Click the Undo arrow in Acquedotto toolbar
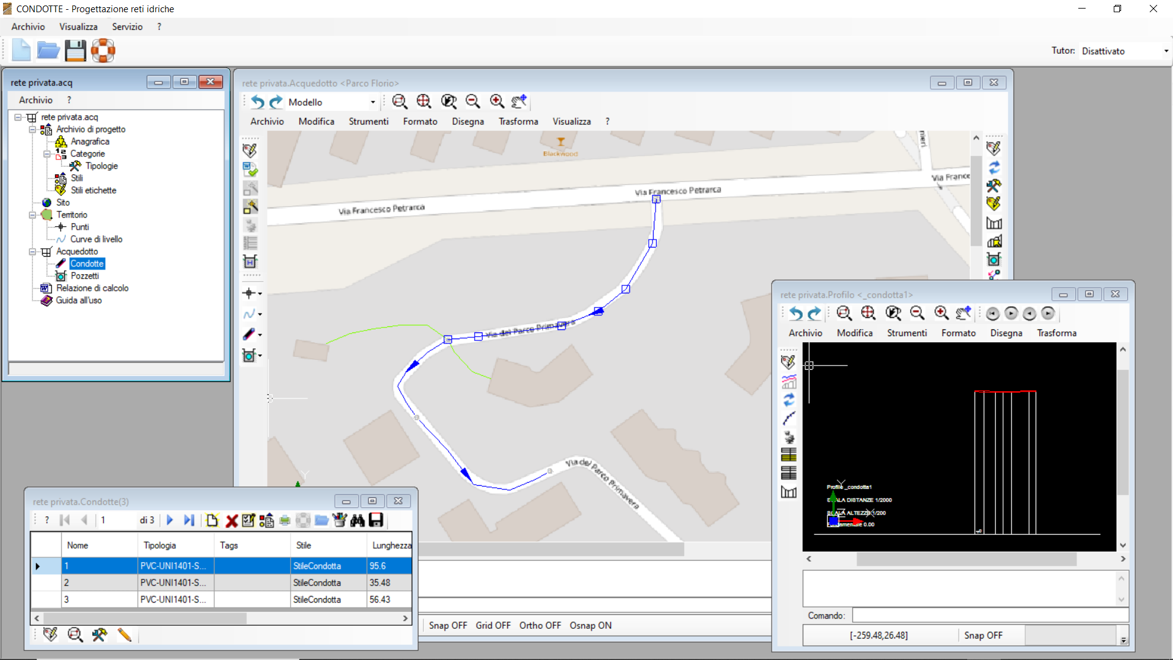1173x660 pixels. coord(258,102)
